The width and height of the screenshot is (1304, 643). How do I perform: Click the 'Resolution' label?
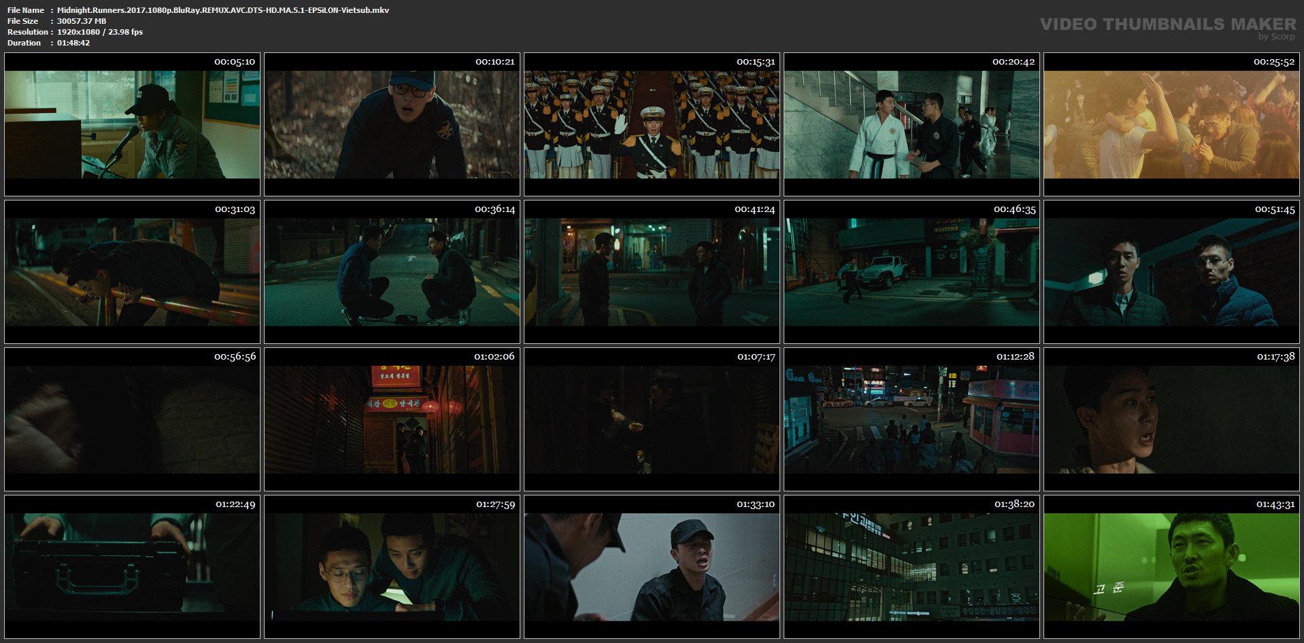click(28, 32)
